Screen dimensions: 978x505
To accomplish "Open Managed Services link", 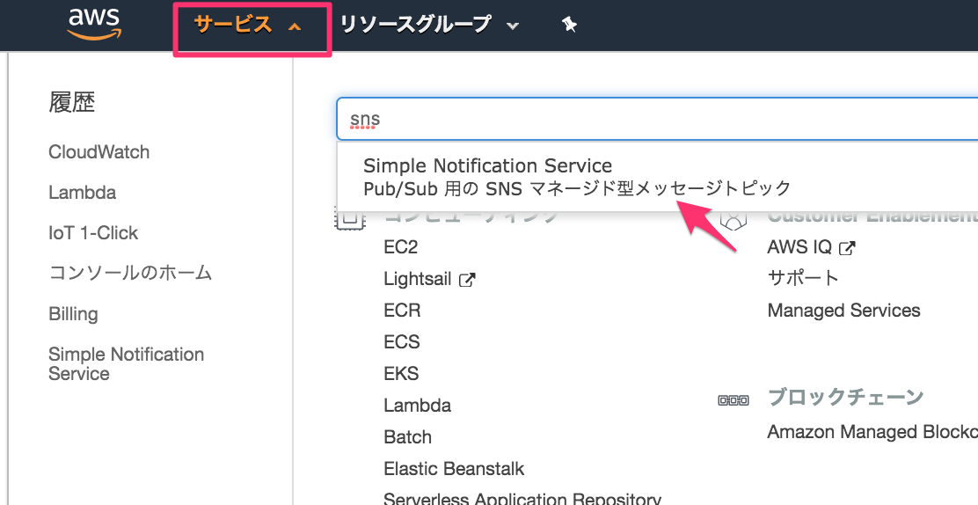I will (x=844, y=311).
